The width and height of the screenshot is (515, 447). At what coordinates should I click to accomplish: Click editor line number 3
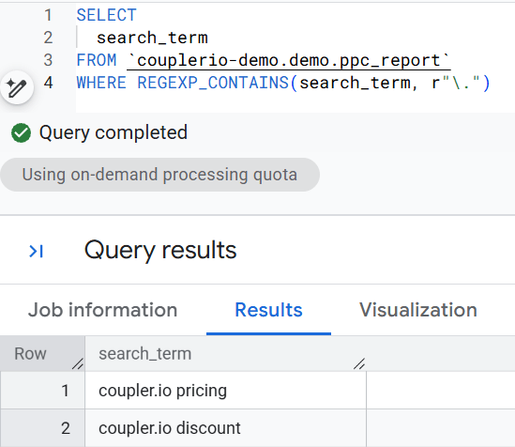coord(48,60)
